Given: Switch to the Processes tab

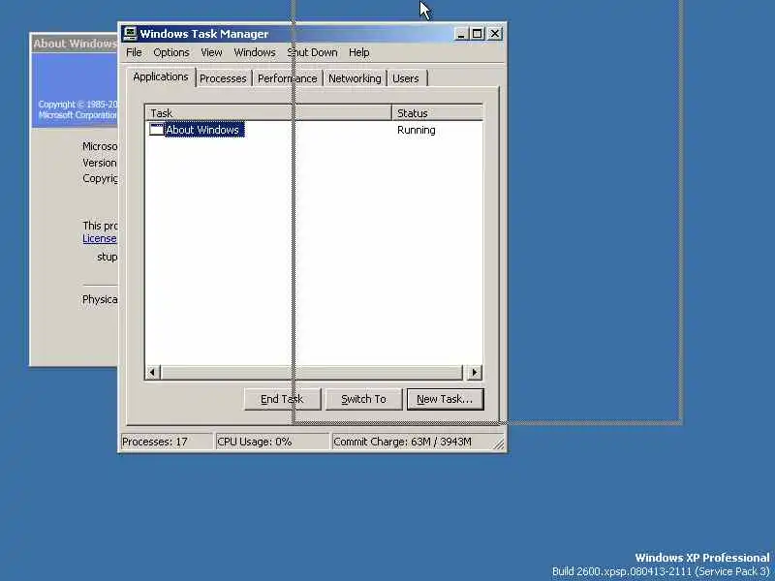Looking at the screenshot, I should [x=224, y=78].
